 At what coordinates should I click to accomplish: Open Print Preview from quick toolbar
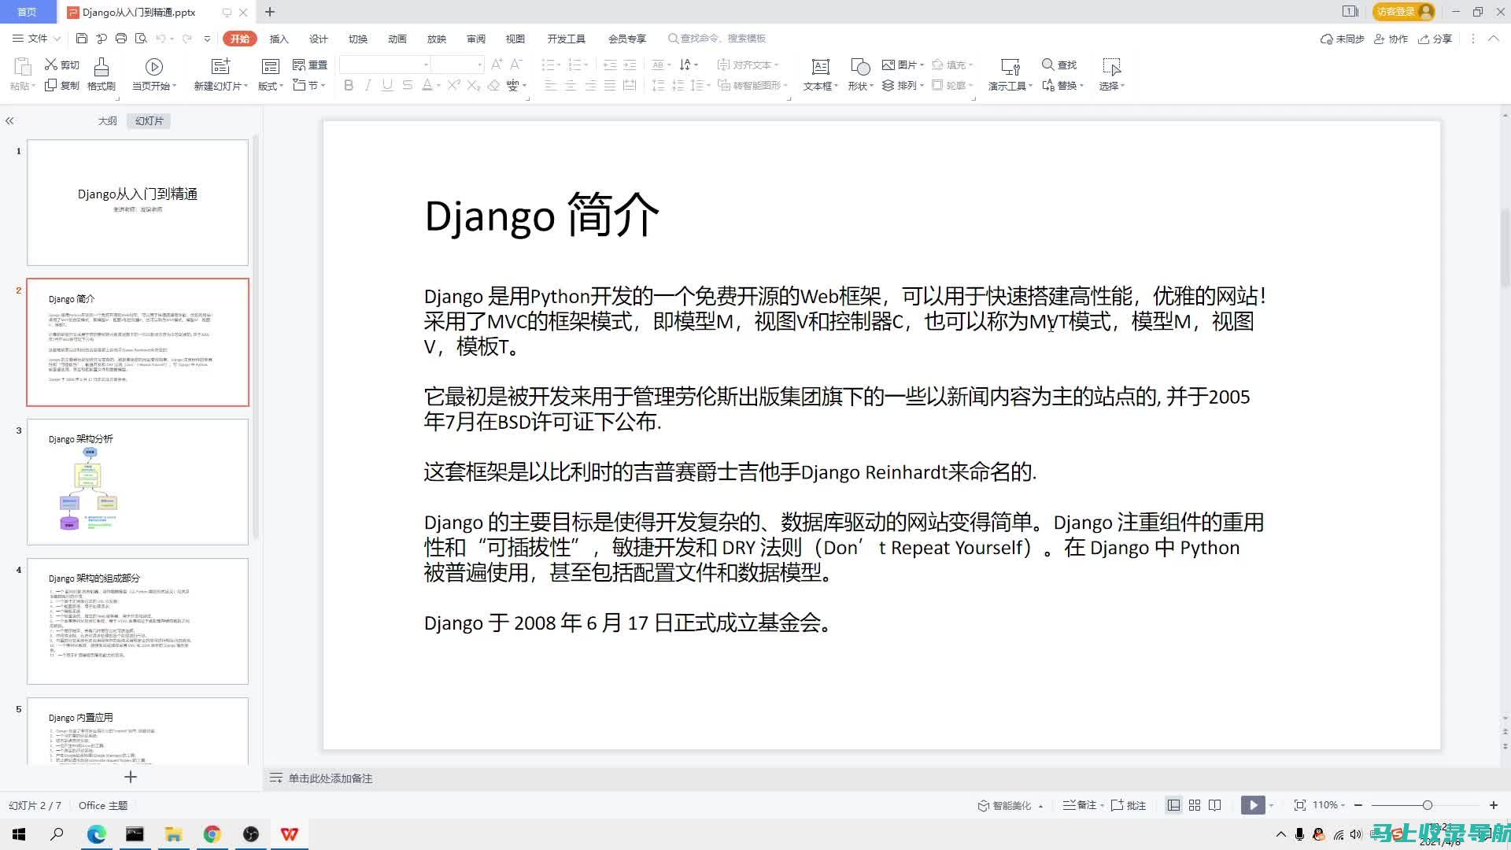(141, 39)
